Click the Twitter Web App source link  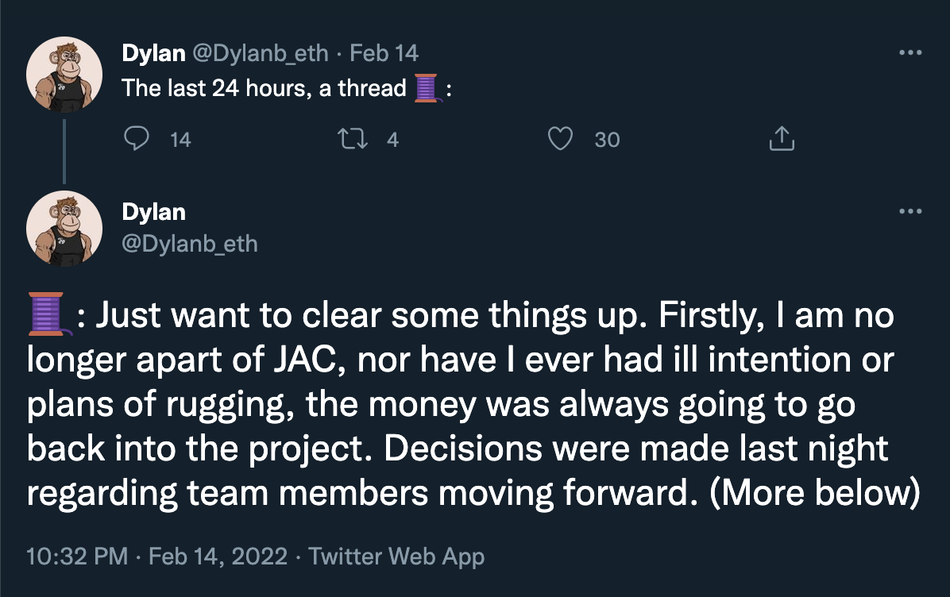pos(396,557)
